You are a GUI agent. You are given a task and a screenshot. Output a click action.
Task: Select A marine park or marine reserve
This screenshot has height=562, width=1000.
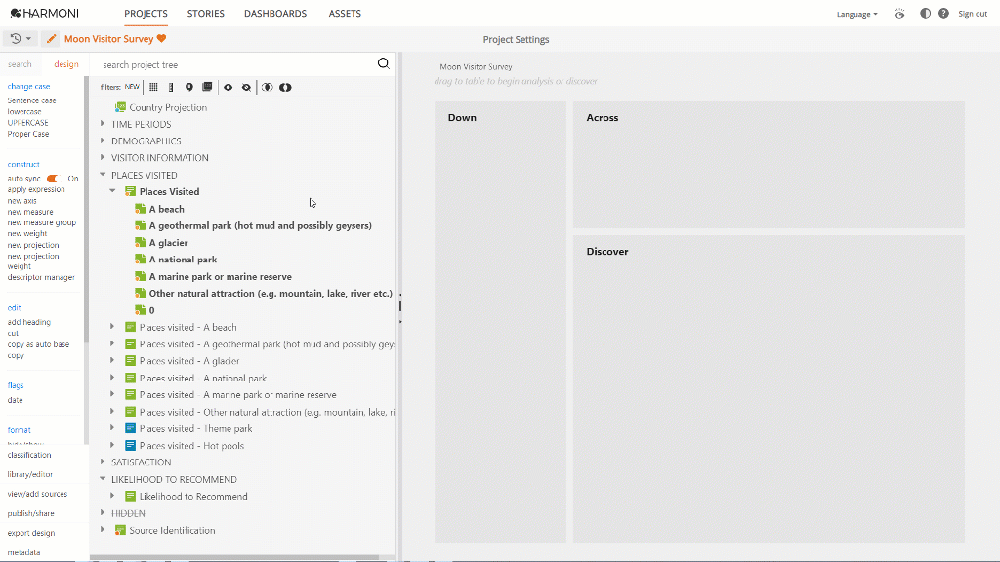click(x=220, y=276)
